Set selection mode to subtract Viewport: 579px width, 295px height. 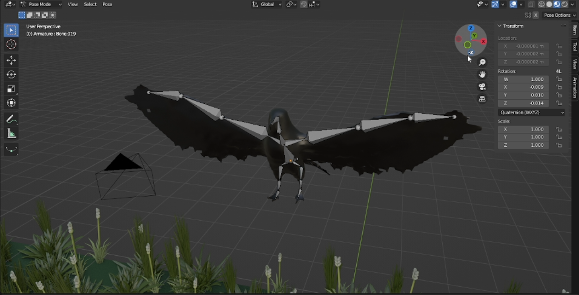(37, 15)
